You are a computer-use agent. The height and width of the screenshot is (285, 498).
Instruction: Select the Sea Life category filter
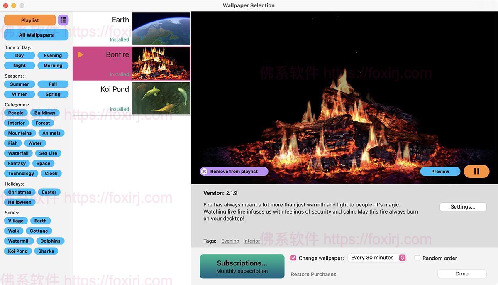point(48,153)
